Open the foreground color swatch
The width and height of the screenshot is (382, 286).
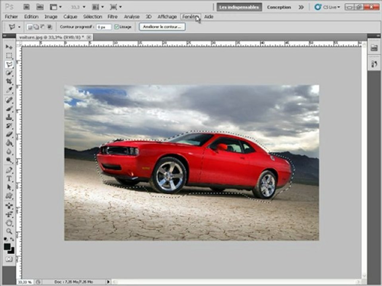point(7,247)
